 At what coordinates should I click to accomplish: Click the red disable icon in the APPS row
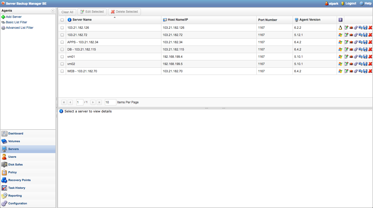(x=351, y=42)
